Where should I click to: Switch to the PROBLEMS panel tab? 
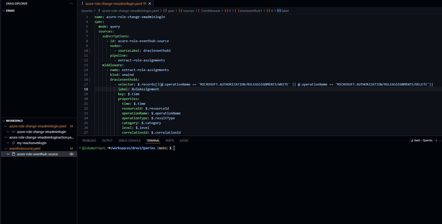pyautogui.click(x=89, y=141)
